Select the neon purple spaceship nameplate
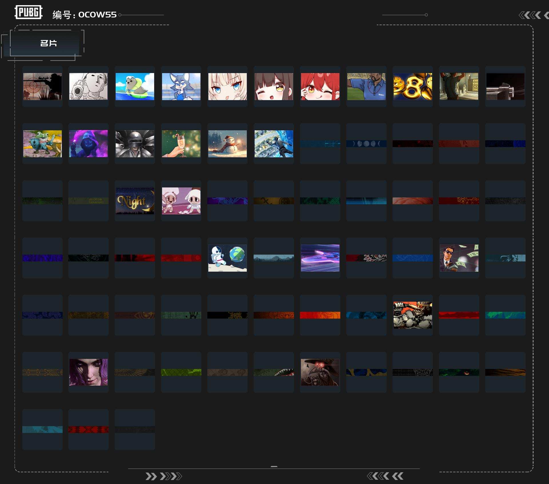Viewport: 549px width, 484px height. coord(320,258)
